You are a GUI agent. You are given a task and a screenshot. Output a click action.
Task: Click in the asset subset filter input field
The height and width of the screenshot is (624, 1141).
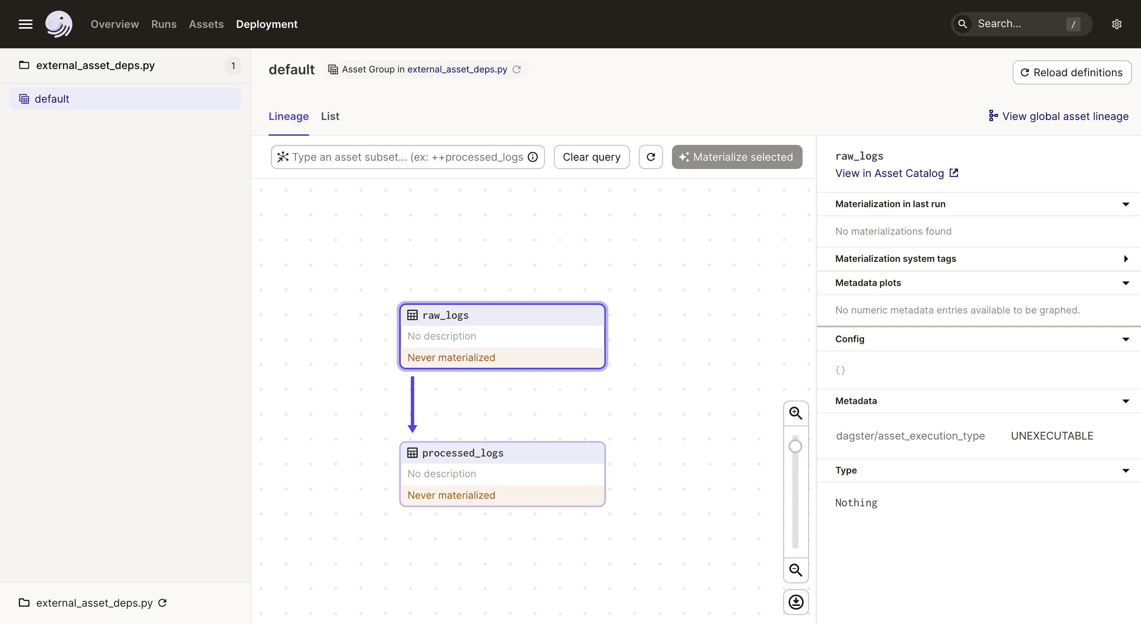pyautogui.click(x=407, y=157)
